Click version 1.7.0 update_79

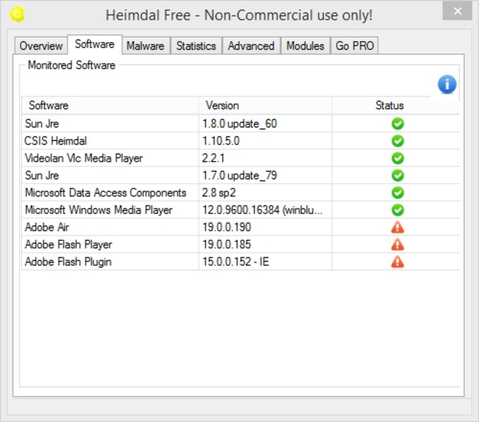239,176
